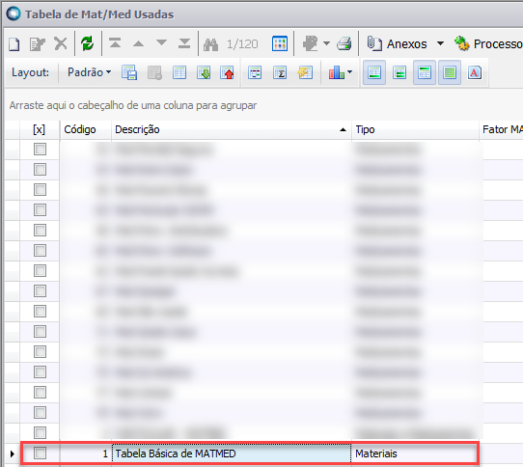Expand the bar chart dropdown arrow
The height and width of the screenshot is (467, 523).
point(349,71)
